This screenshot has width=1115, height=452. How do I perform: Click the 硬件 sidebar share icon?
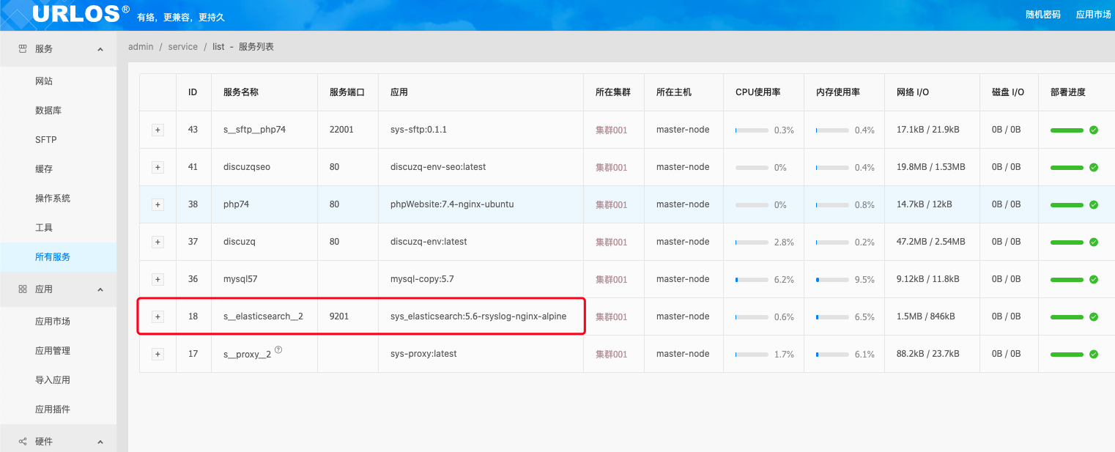[23, 442]
